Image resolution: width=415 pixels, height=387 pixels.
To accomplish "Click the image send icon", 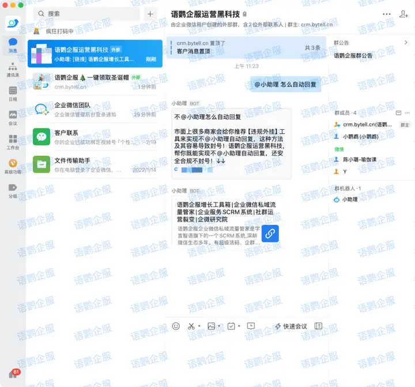I will [211, 326].
